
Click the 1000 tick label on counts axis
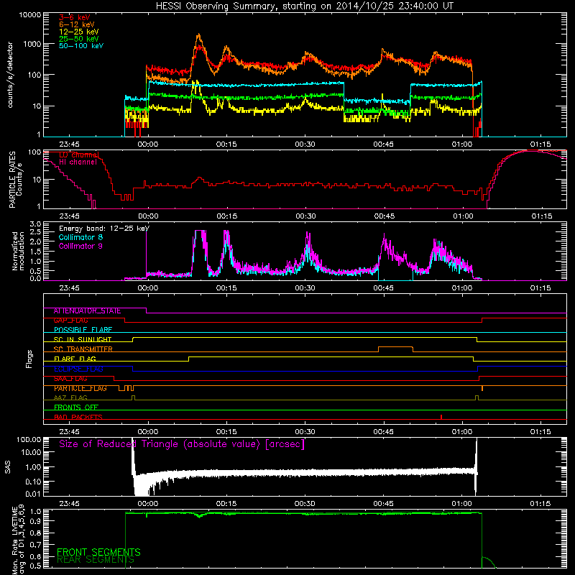pyautogui.click(x=32, y=44)
